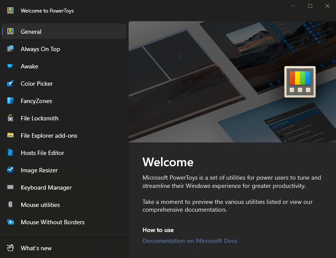Click the Color Picker eyedropper icon

click(x=10, y=84)
